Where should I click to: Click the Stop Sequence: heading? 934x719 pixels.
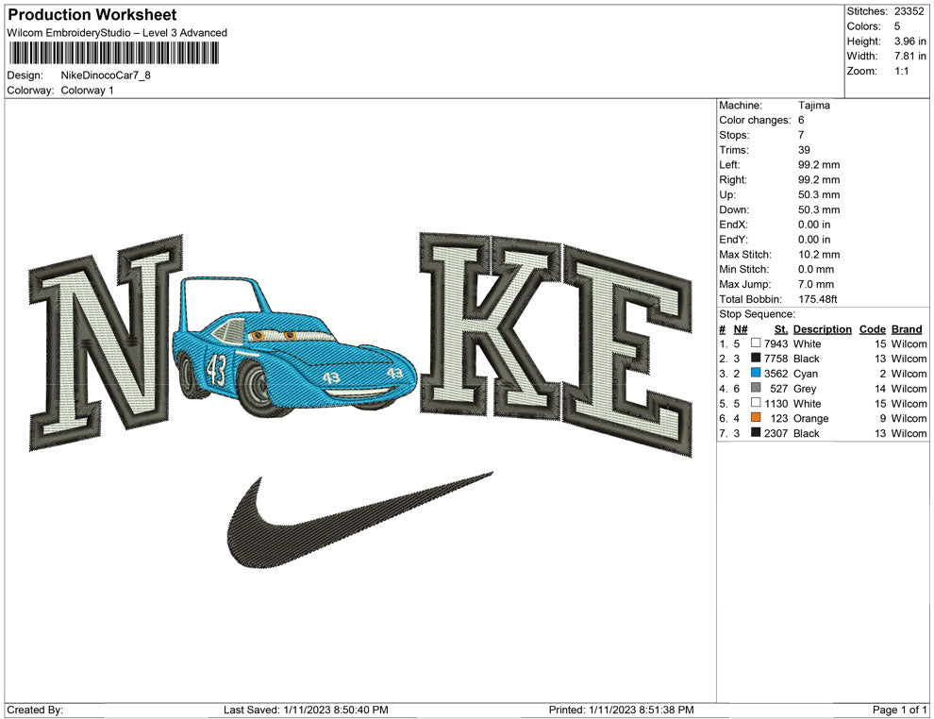click(x=757, y=314)
